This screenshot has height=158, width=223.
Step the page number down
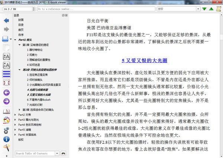click(34, 10)
